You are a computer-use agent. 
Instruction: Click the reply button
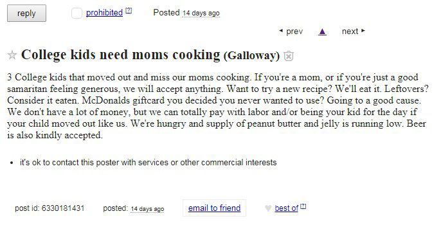[26, 14]
